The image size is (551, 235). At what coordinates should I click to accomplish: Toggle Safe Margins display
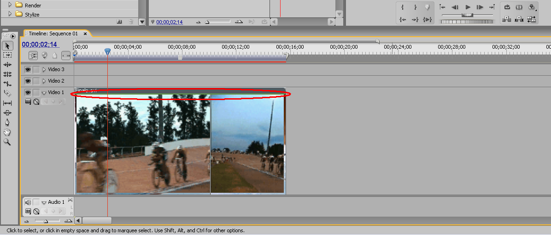point(519,7)
